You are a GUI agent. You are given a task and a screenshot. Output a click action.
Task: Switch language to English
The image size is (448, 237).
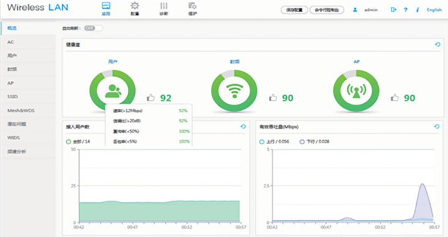pos(434,10)
